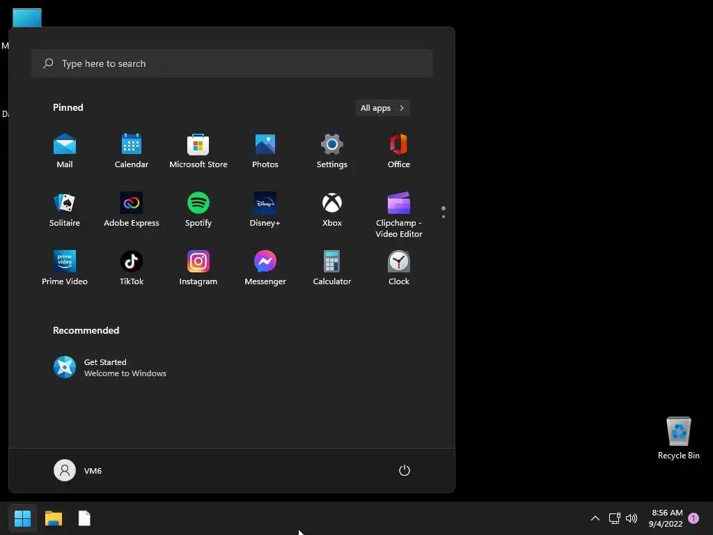Expand the All apps list
The height and width of the screenshot is (535, 713).
click(x=382, y=108)
